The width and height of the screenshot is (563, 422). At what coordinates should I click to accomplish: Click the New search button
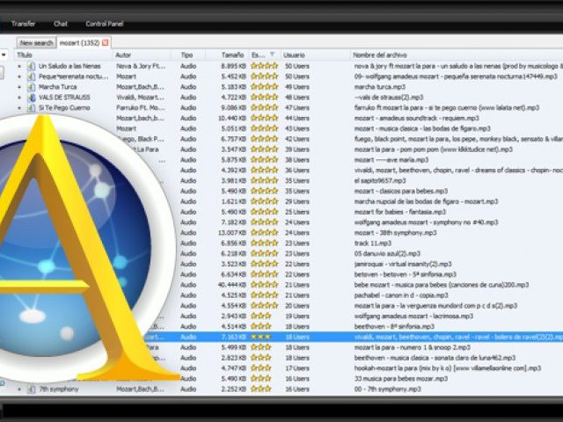click(37, 43)
